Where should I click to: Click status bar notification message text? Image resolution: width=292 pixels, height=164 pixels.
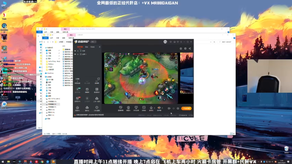tap(90, 115)
